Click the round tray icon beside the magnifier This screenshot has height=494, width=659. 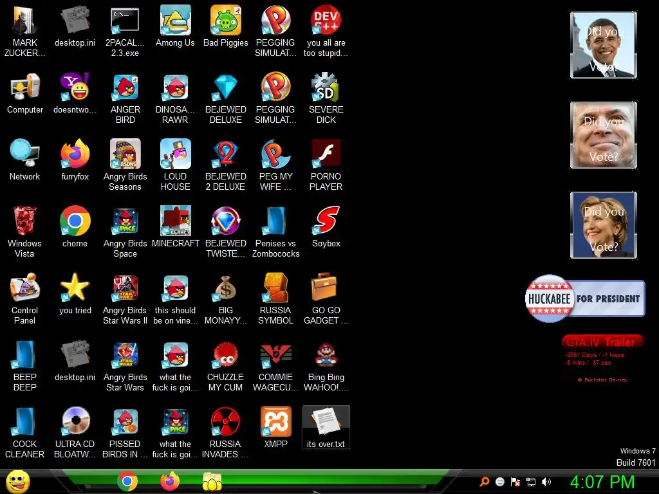(499, 482)
